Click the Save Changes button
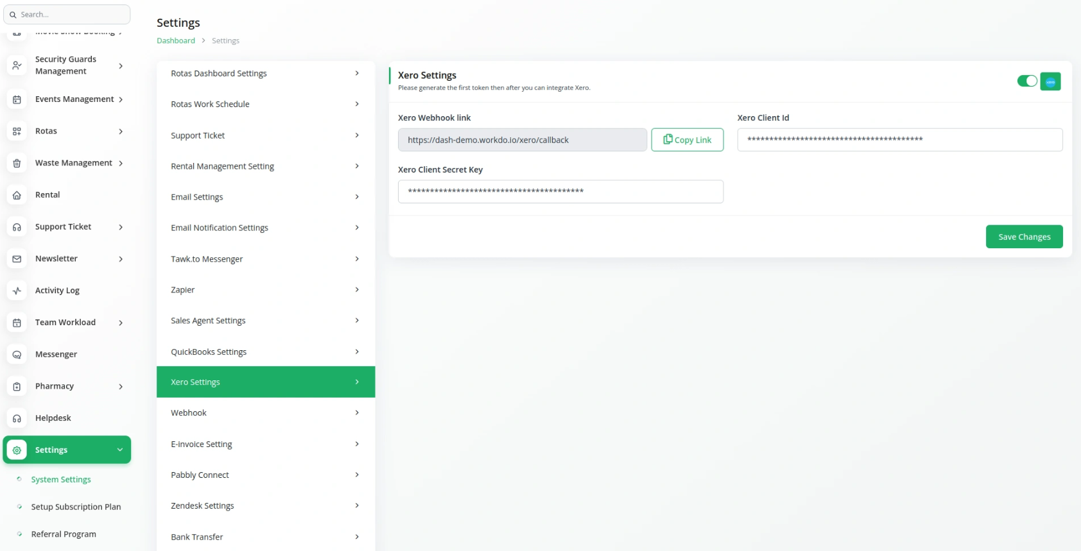This screenshot has height=551, width=1081. point(1024,237)
